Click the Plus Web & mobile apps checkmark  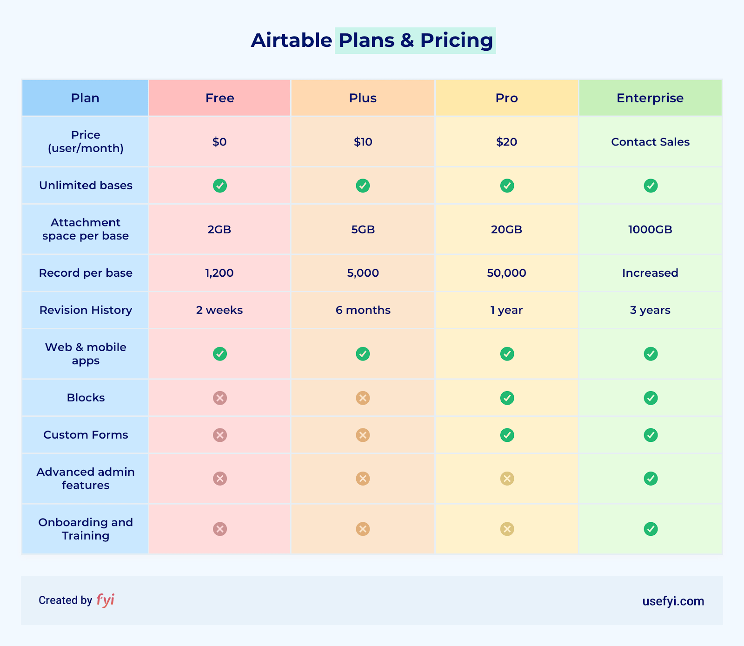pyautogui.click(x=363, y=354)
